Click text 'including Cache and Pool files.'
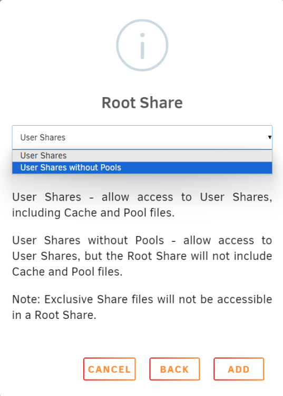The width and height of the screenshot is (283, 396). pyautogui.click(x=93, y=213)
